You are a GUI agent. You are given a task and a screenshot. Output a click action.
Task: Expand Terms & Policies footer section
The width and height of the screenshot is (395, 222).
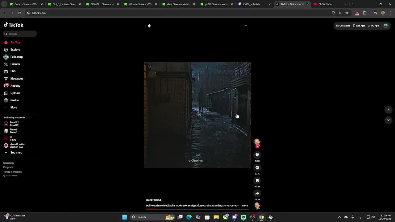point(12,172)
